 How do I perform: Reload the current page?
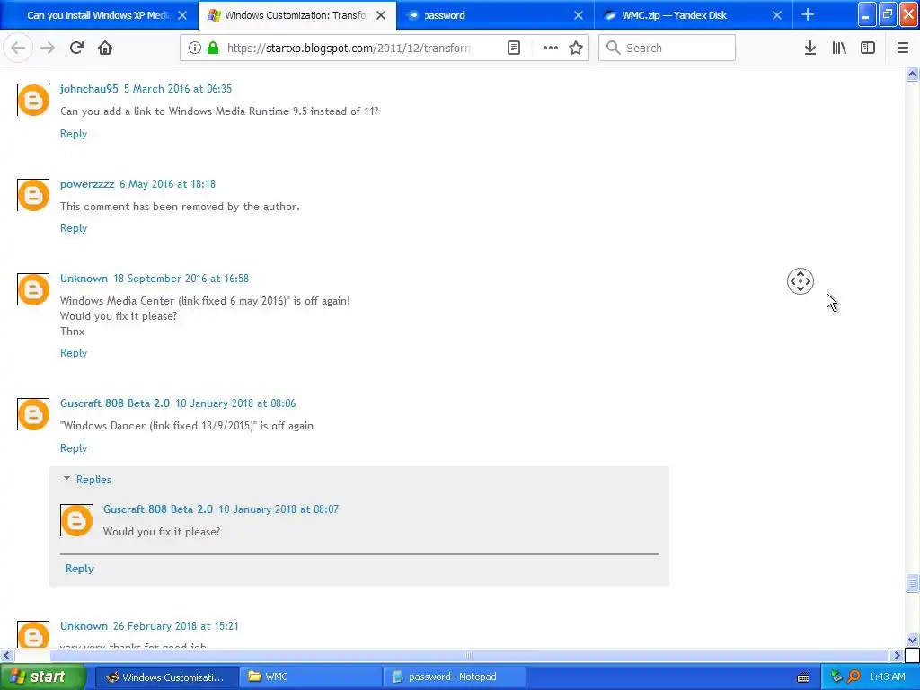pos(76,48)
